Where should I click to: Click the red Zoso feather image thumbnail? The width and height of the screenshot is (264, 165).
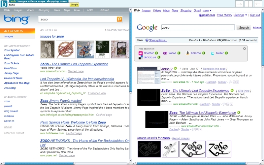(x=65, y=49)
